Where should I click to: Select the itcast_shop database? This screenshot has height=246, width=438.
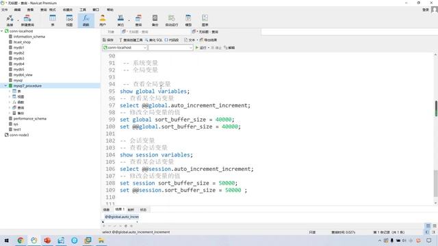[22, 42]
